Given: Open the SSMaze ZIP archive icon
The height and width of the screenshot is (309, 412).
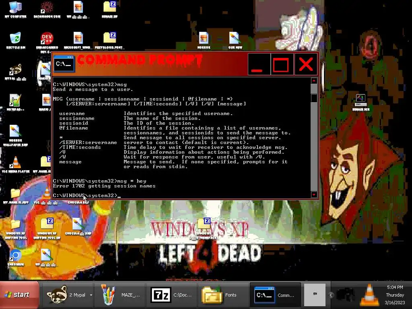Looking at the screenshot, I should click(x=109, y=10).
